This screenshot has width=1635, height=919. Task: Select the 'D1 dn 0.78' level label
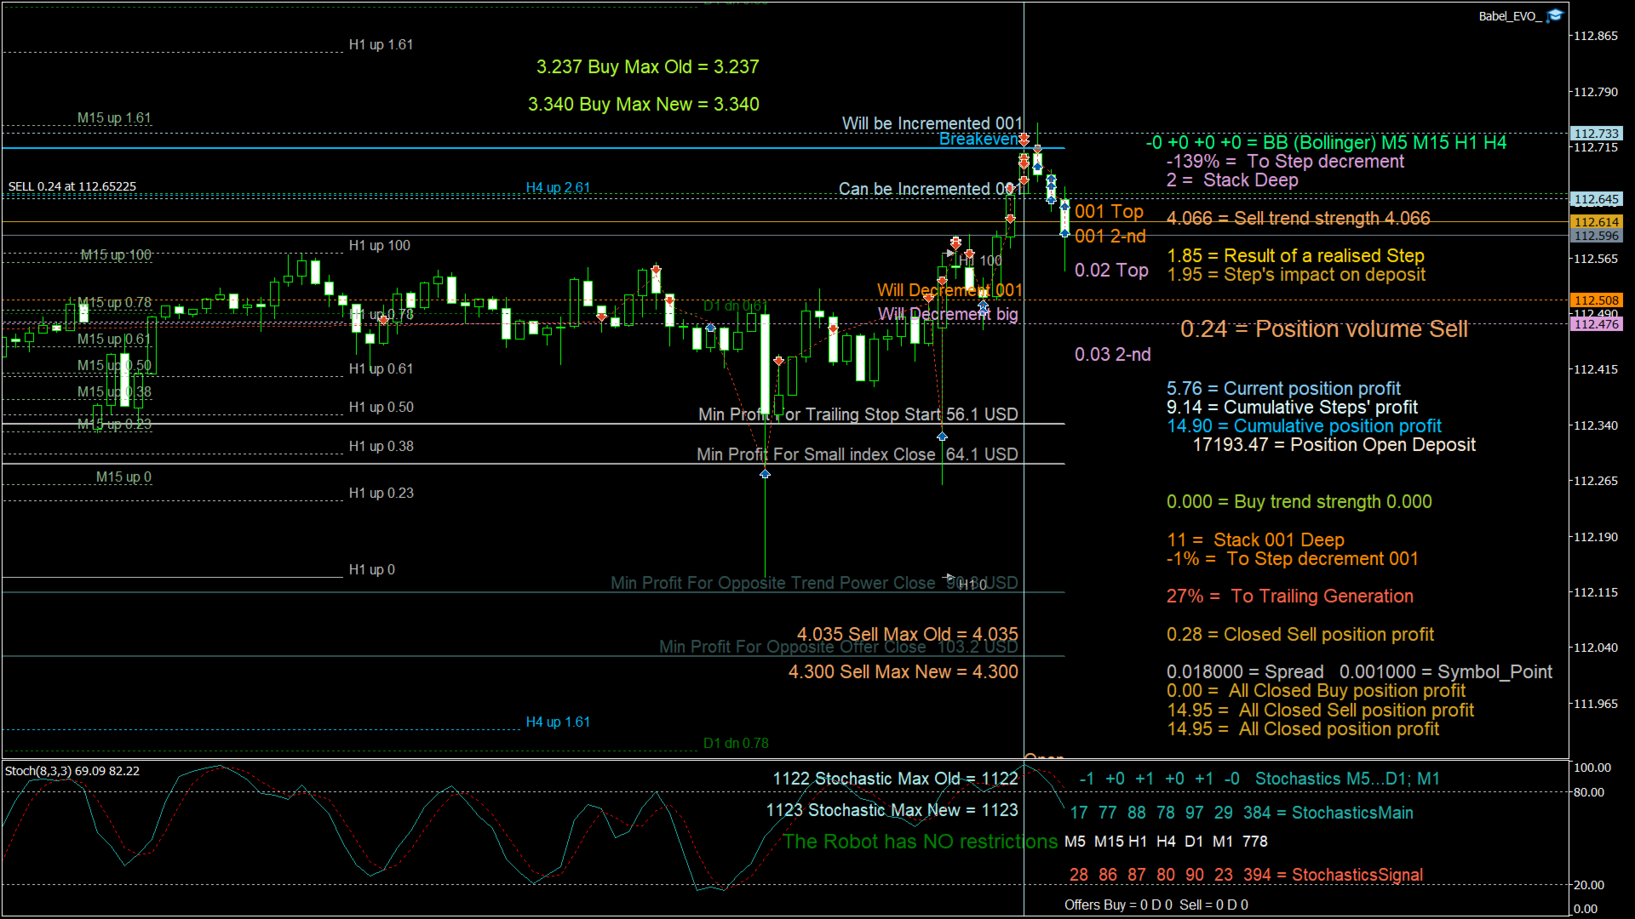736,743
